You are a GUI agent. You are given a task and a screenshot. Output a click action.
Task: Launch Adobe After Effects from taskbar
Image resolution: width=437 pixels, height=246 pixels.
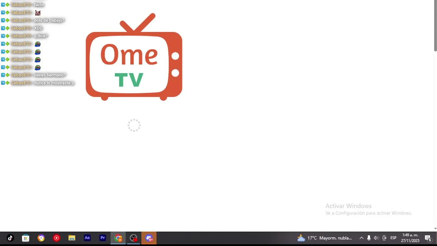pyautogui.click(x=87, y=238)
